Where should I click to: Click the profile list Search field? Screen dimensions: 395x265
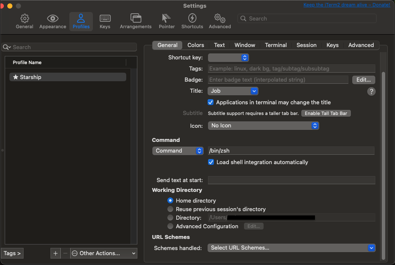point(69,47)
